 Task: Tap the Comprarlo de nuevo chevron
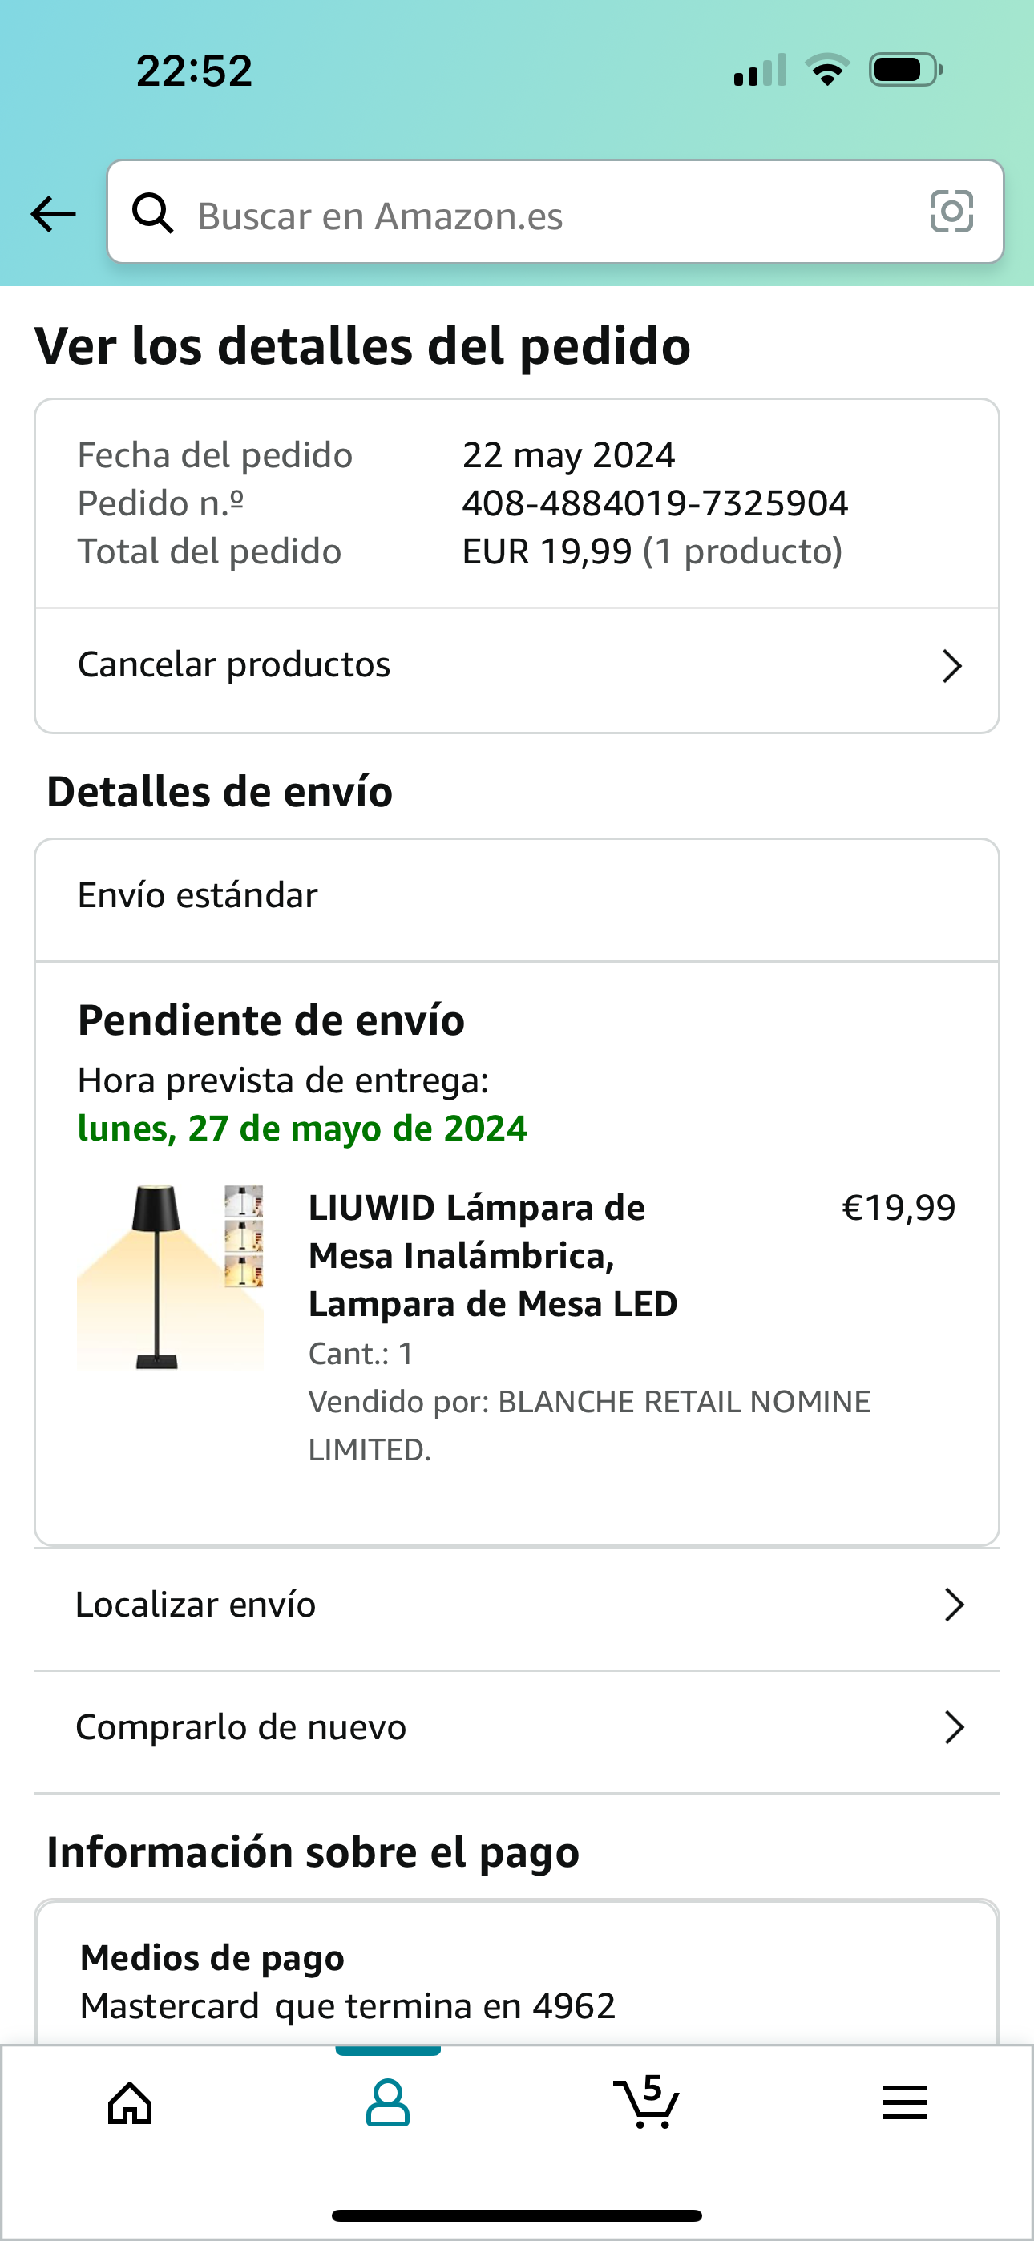955,1728
